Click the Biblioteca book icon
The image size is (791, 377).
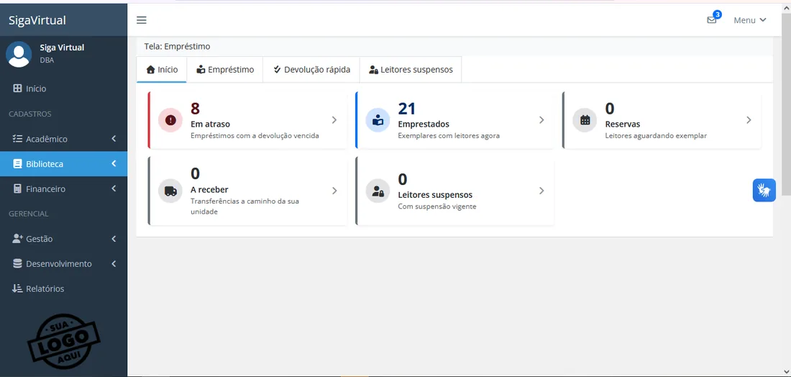(x=17, y=164)
